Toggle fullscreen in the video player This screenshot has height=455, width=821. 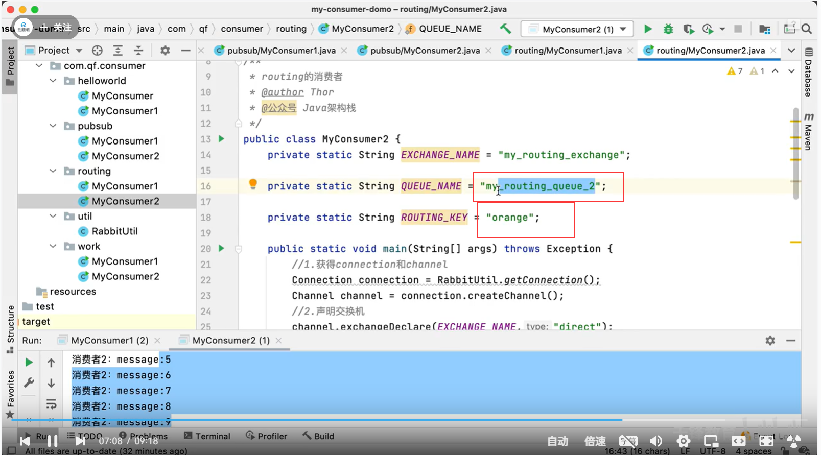766,441
